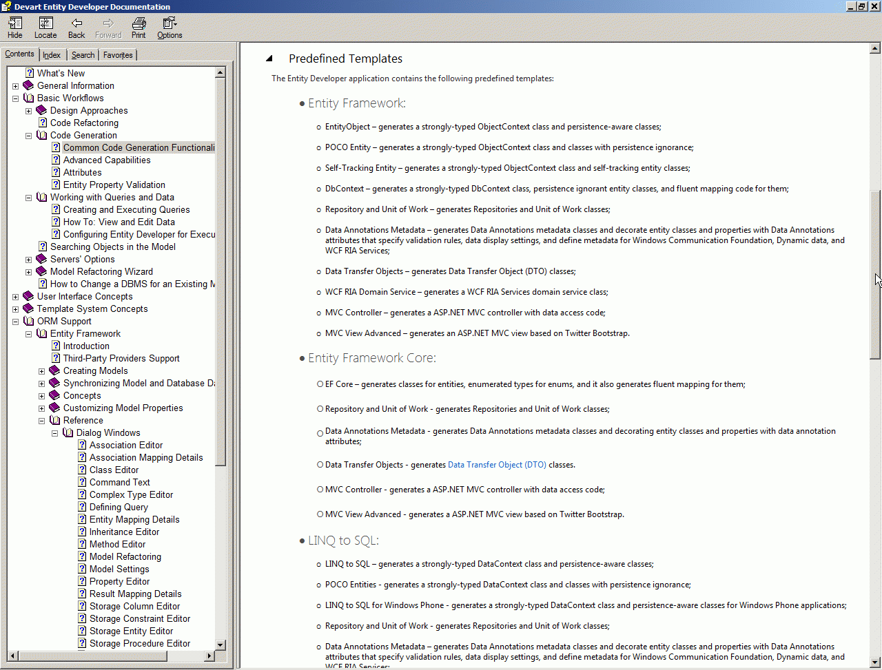882x670 pixels.
Task: Expand the Design Approaches node
Action: 28,111
